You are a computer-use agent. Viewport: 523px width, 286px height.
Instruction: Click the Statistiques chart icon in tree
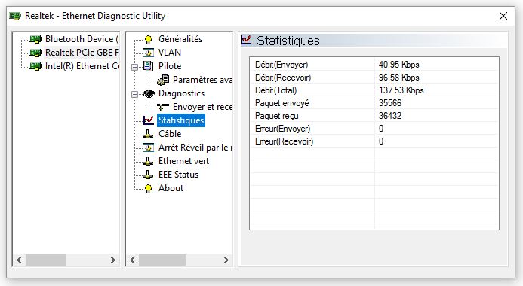click(x=149, y=120)
